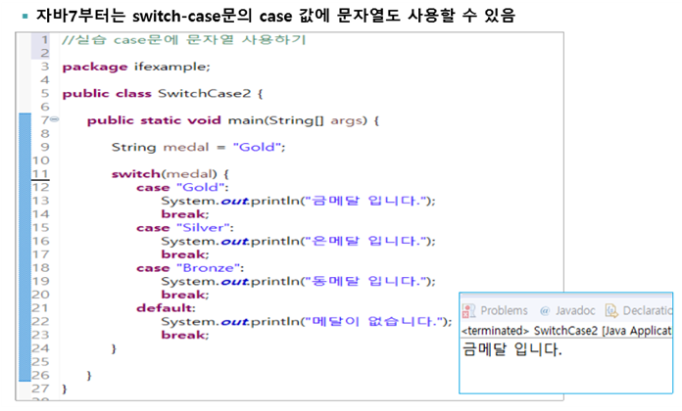Collapse the main method fold marker
682x411 pixels.
pos(54,119)
